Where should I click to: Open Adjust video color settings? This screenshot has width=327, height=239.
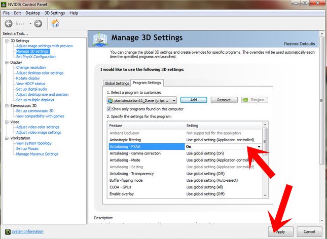click(38, 127)
